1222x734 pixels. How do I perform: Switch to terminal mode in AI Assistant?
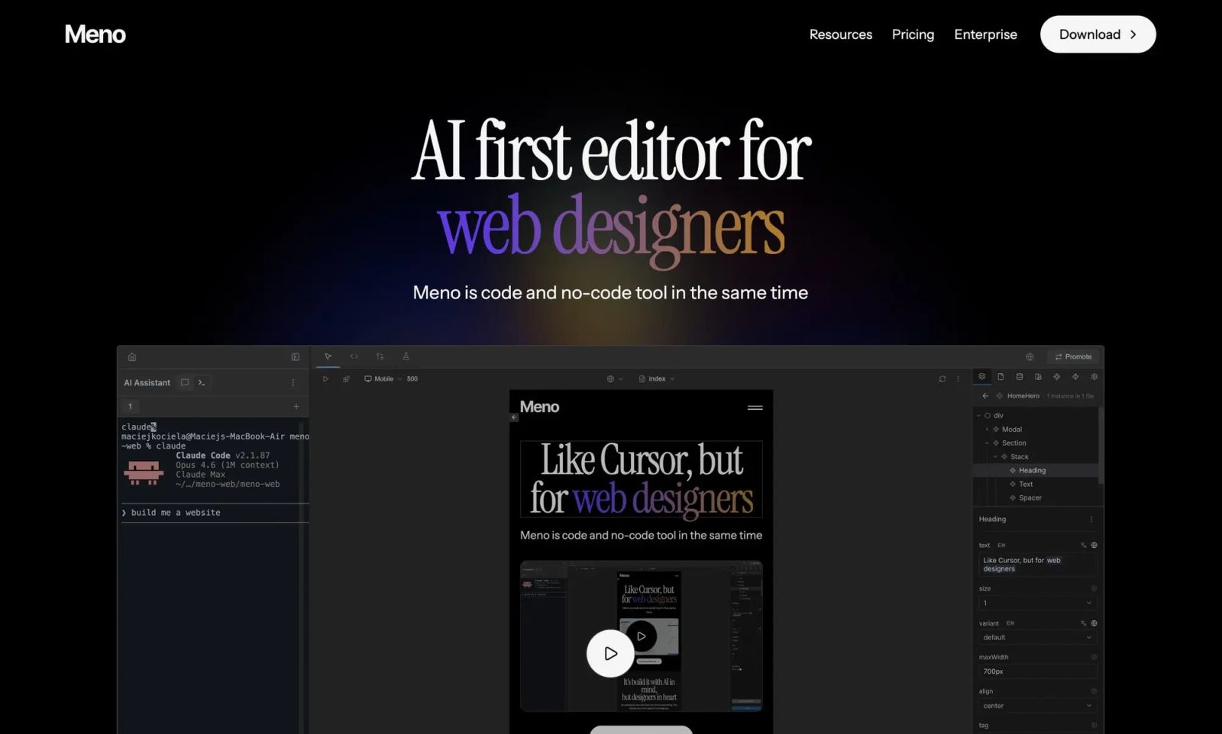[x=202, y=383]
